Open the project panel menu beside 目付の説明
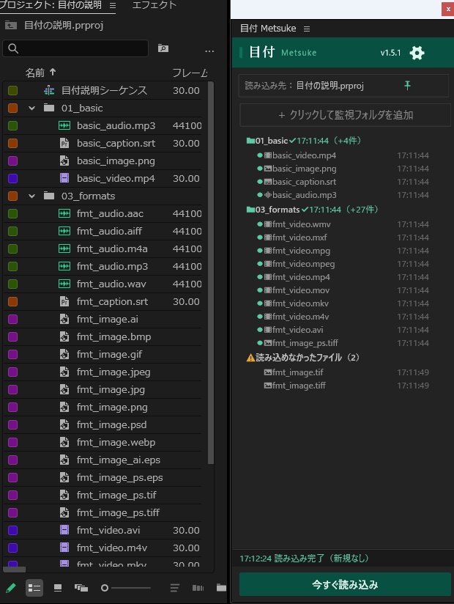Screen dimensions: 454x604 point(113,5)
